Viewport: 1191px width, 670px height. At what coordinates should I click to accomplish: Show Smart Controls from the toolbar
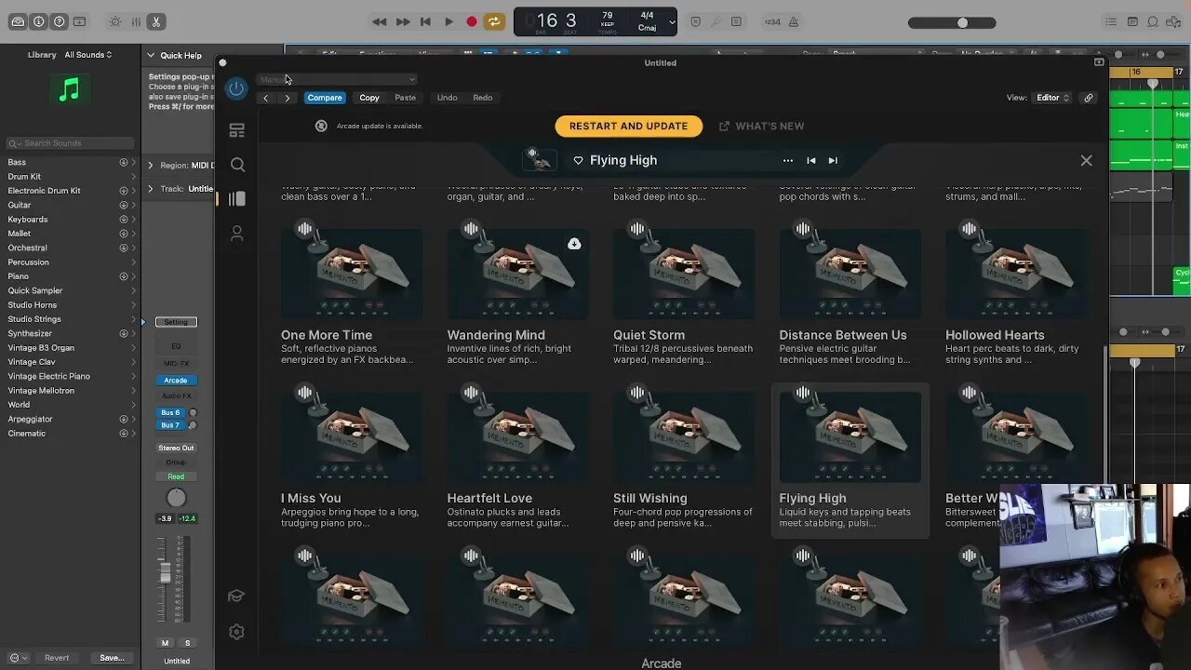114,21
